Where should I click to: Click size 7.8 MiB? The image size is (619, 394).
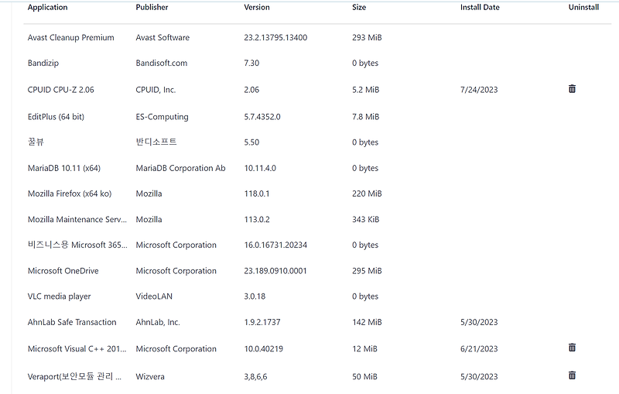365,117
